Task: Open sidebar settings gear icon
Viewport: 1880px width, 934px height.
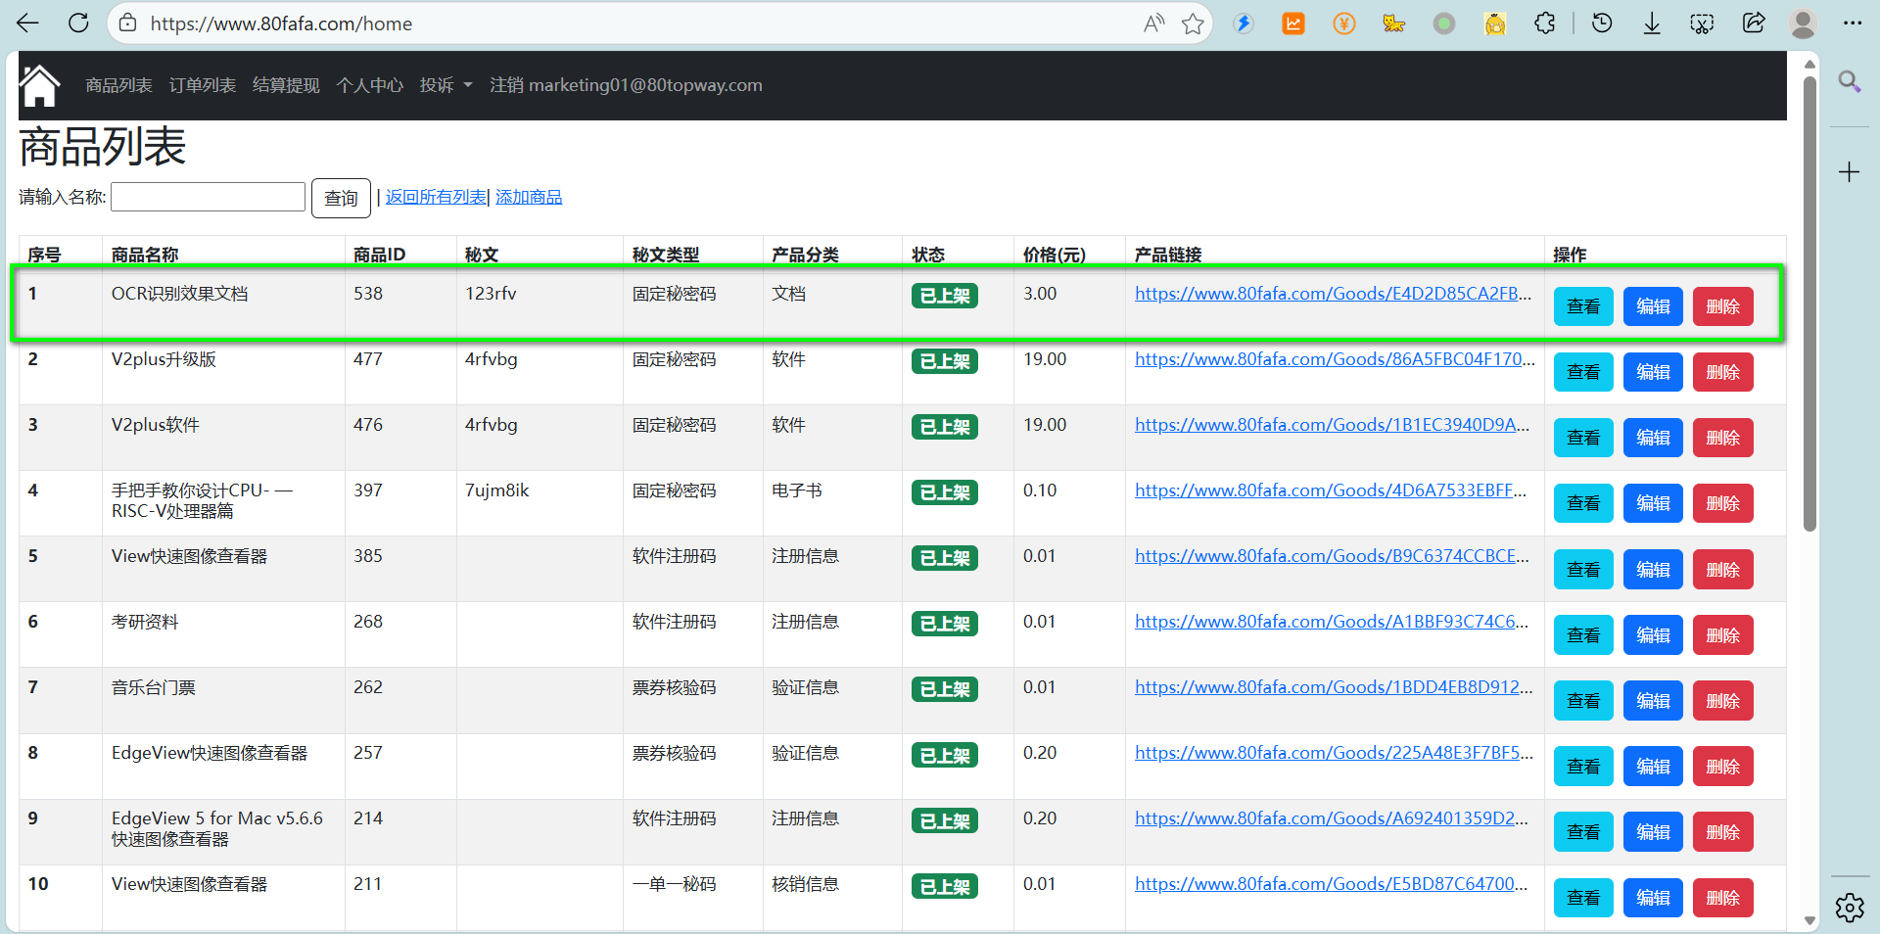Action: point(1849,908)
